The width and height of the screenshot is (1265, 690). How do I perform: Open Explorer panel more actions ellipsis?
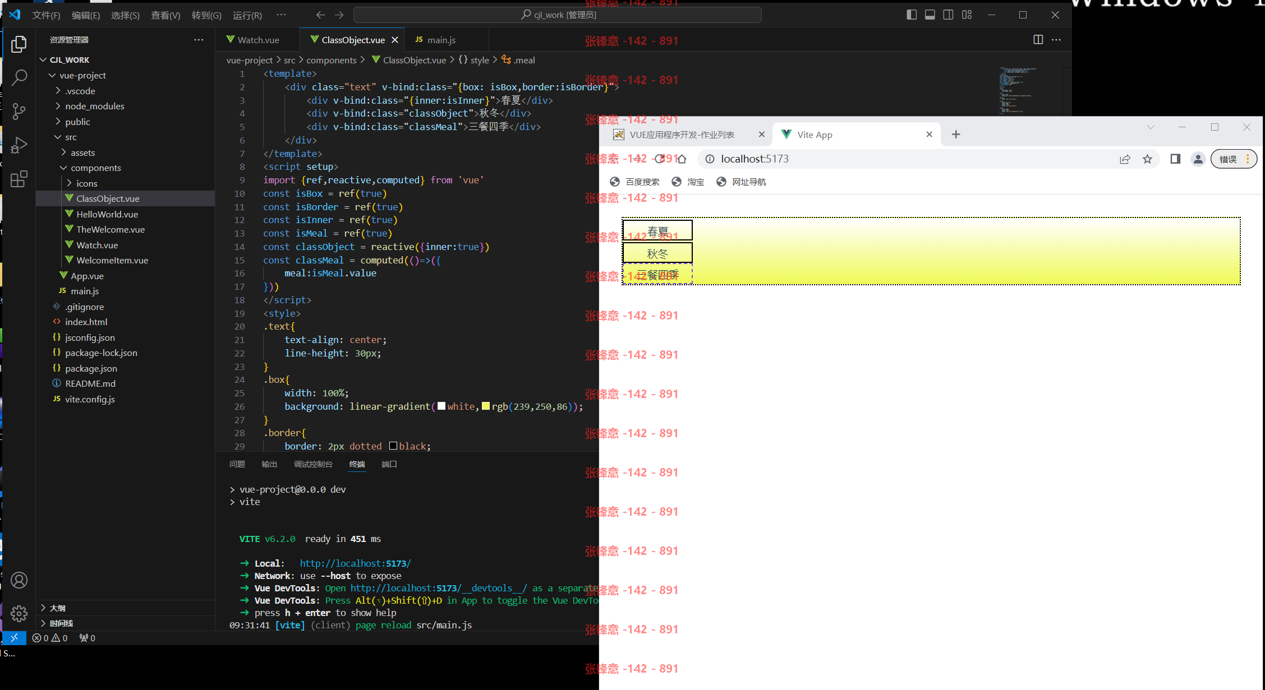[199, 40]
